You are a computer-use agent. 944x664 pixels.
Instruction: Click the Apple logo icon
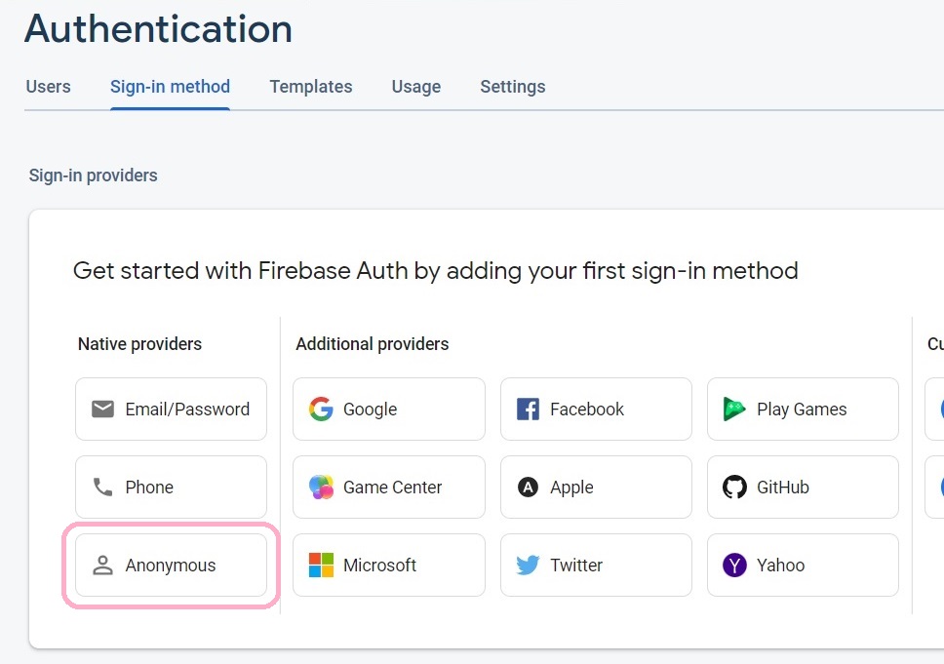528,488
